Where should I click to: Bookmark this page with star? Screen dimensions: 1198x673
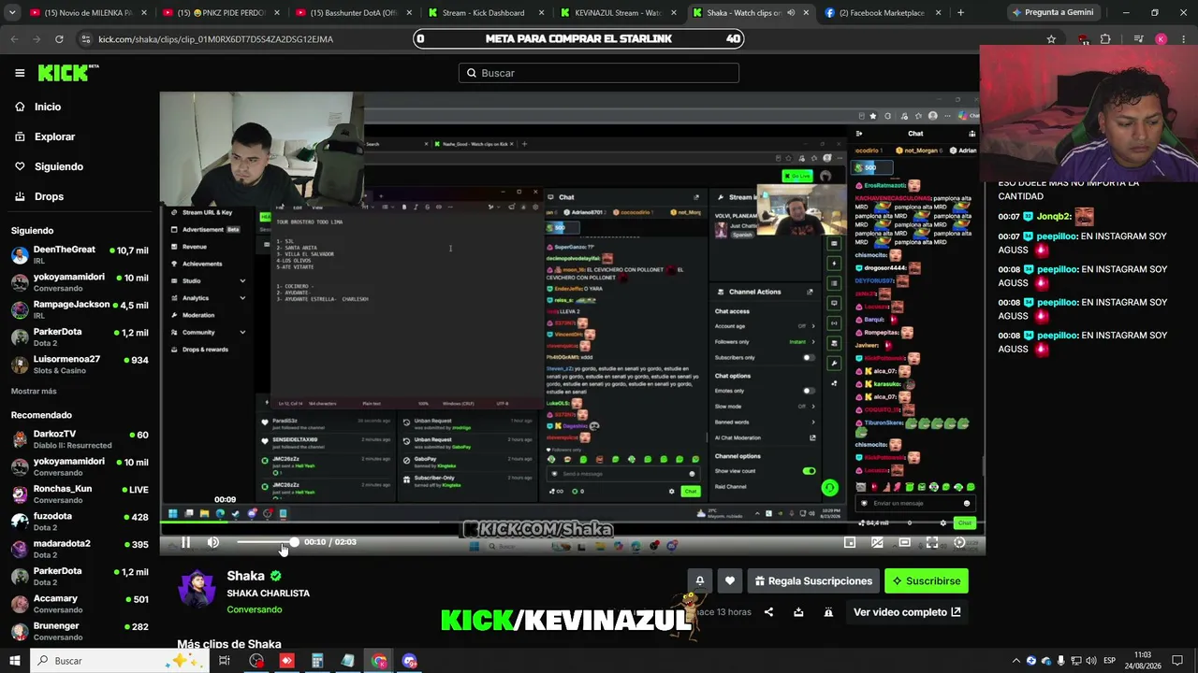(x=1051, y=39)
